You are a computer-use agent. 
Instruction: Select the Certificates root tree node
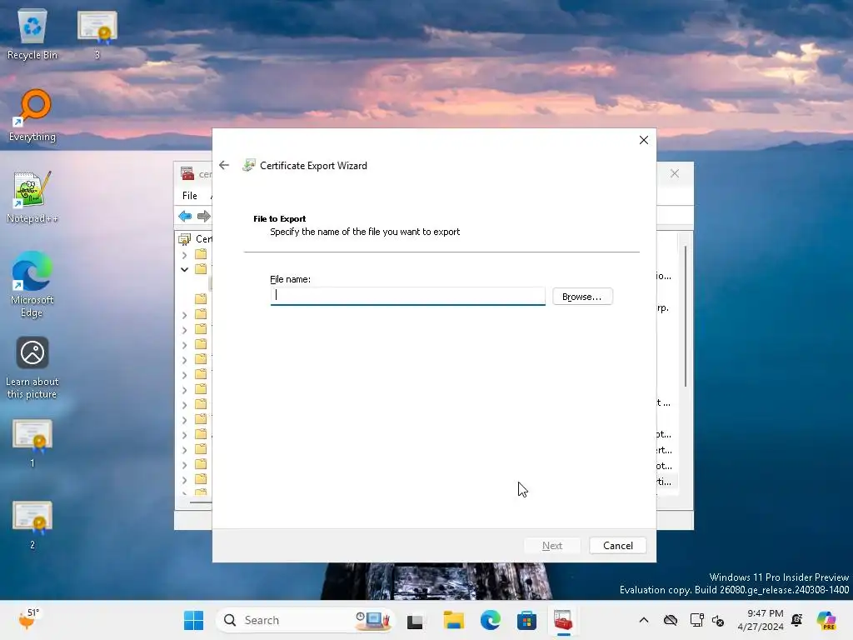point(196,239)
